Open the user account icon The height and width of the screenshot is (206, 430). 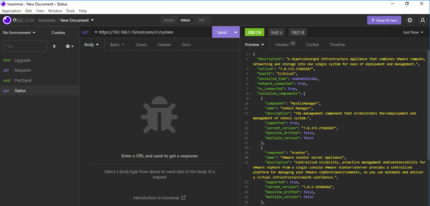[x=423, y=20]
